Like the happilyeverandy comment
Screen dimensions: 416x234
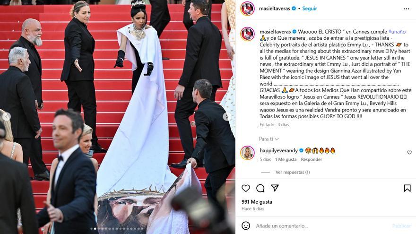pos(409,152)
